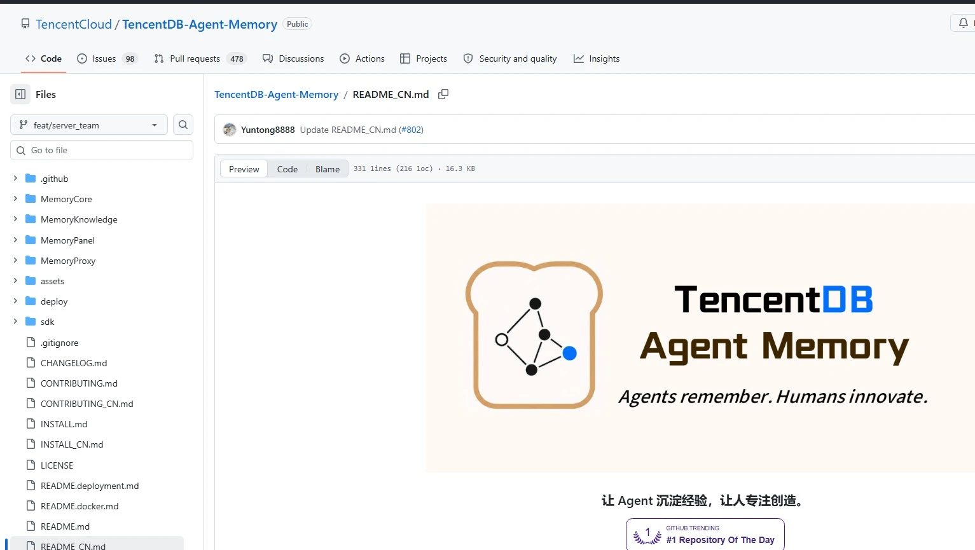
Task: Open the Issues tab
Action: 107,58
